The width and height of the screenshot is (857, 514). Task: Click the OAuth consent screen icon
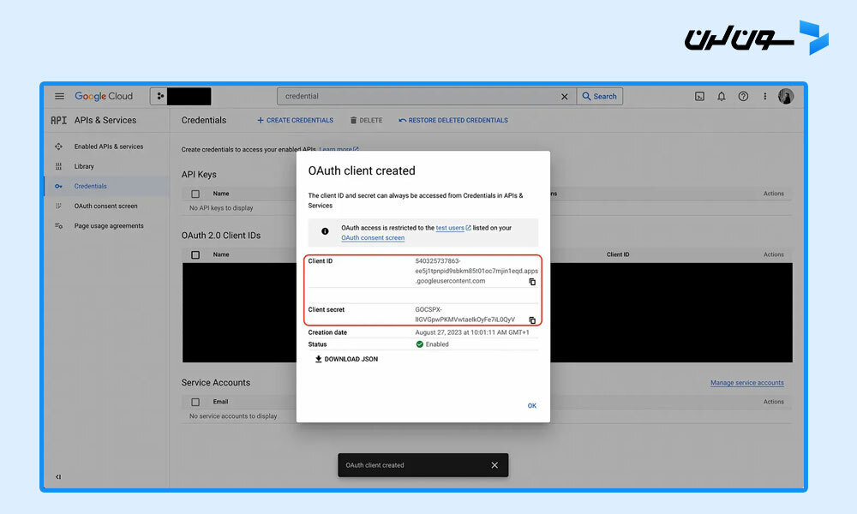58,206
